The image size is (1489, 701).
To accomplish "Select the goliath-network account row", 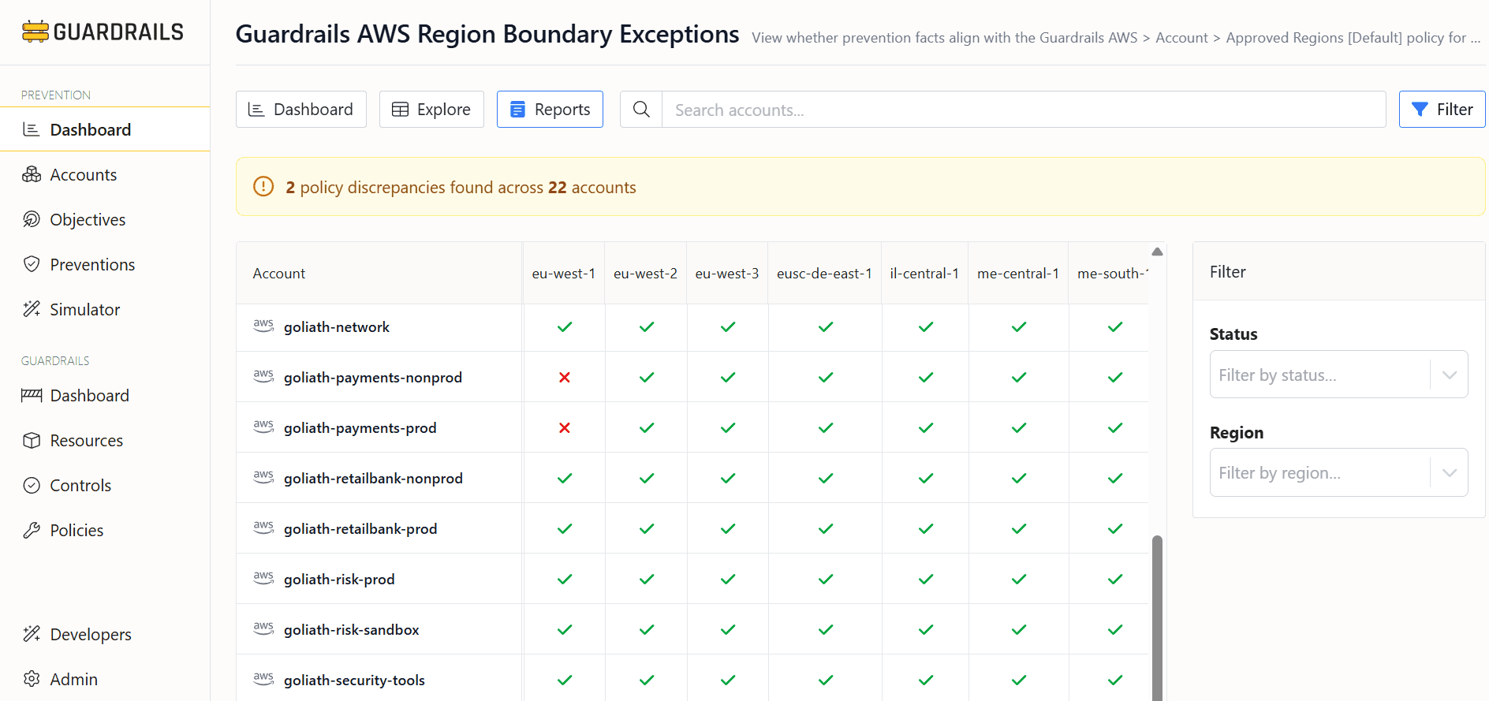I will (x=336, y=326).
